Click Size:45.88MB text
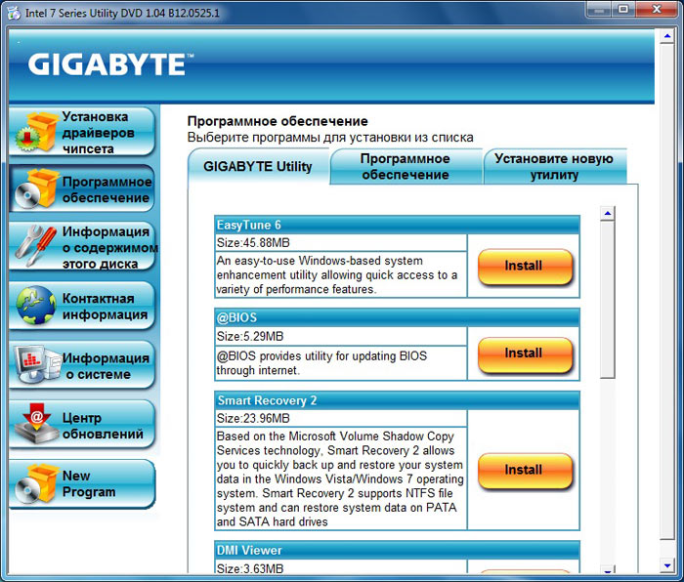684x582 pixels. (253, 243)
